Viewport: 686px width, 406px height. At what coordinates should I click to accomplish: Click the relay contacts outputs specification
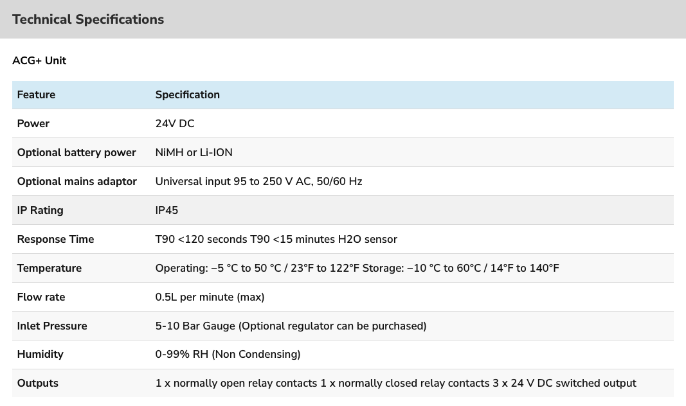[x=395, y=384]
